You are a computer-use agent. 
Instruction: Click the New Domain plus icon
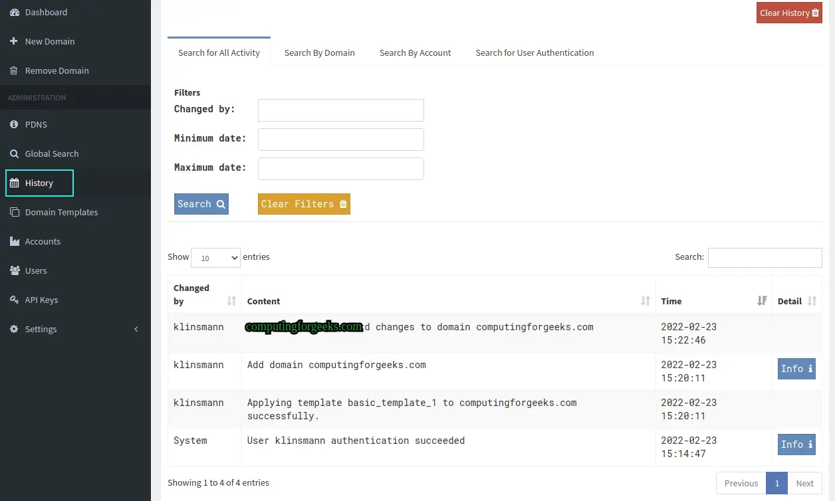pos(14,41)
